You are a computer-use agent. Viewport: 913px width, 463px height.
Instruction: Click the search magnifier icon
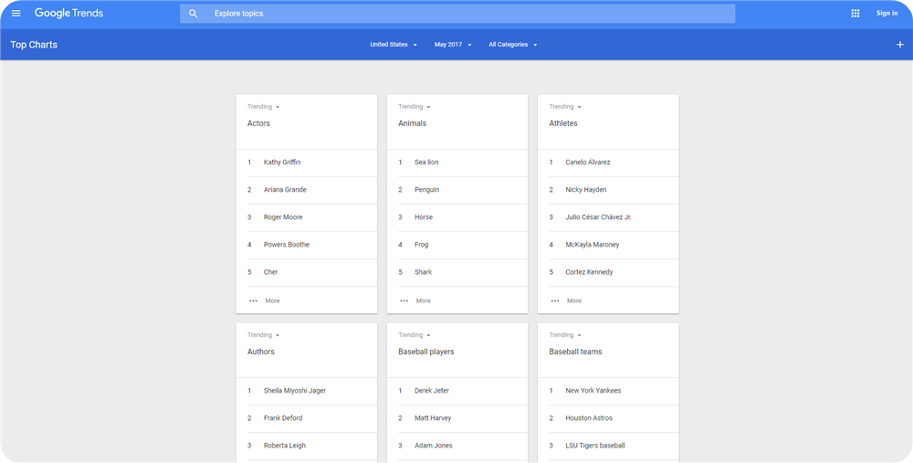point(194,14)
